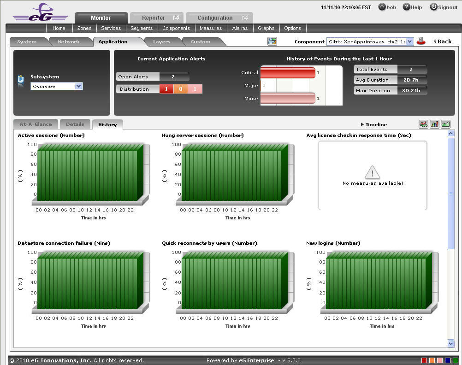
Task: Open the Zones menu
Action: coord(84,28)
